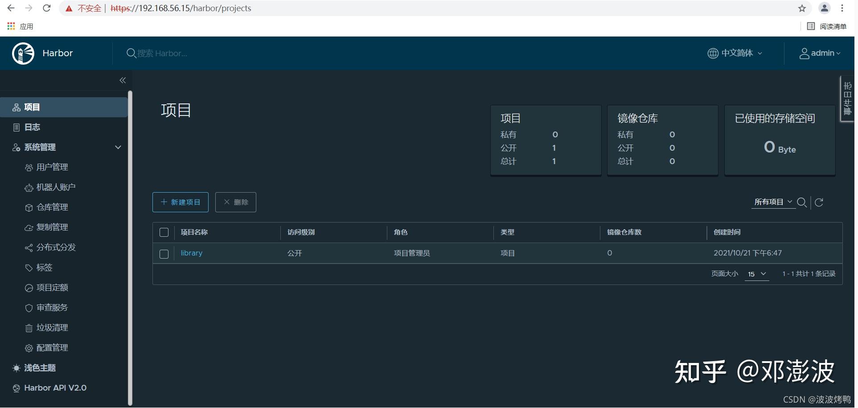Click the refresh icon above project list
Viewport: 858px width, 408px height.
[820, 202]
